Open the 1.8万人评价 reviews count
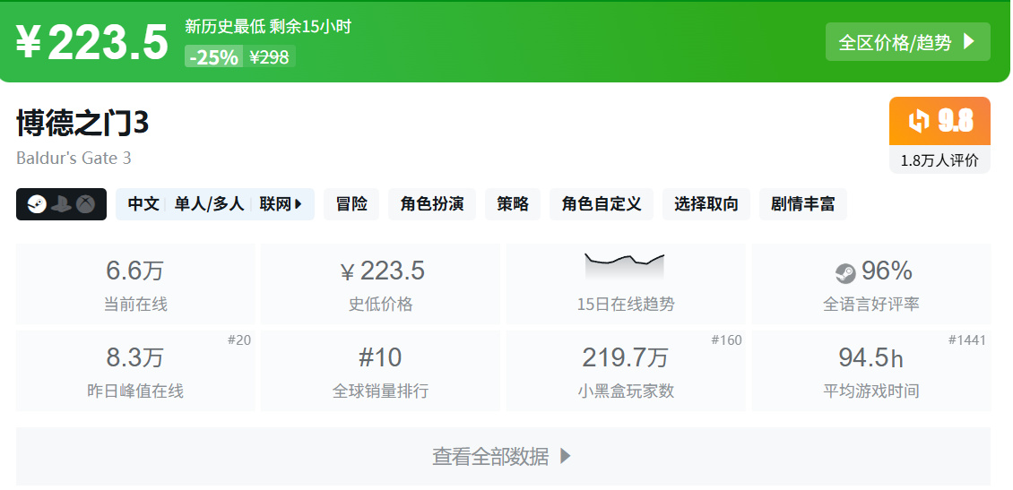1013x490 pixels. 940,160
